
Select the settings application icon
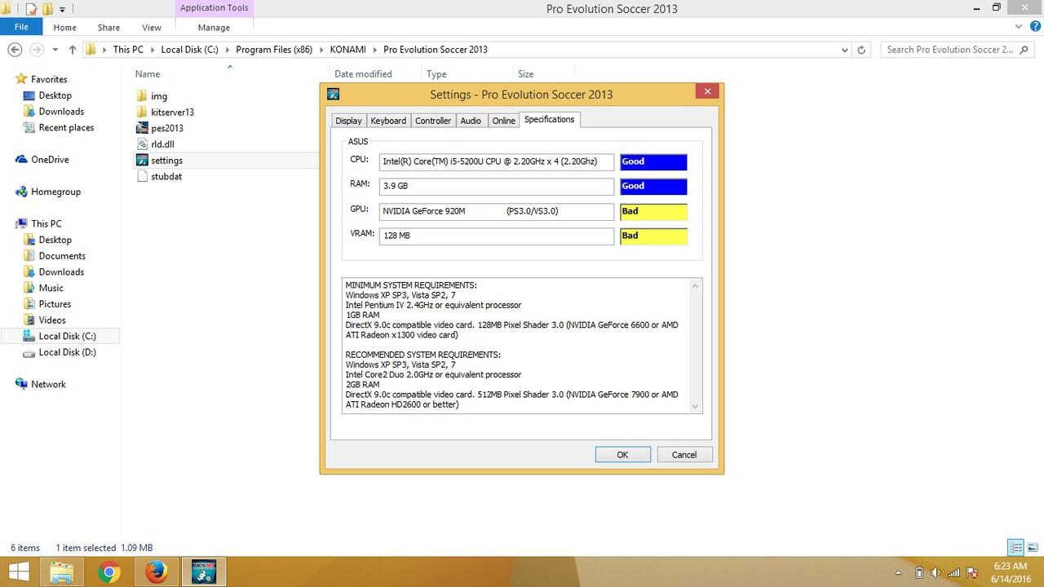pos(142,161)
